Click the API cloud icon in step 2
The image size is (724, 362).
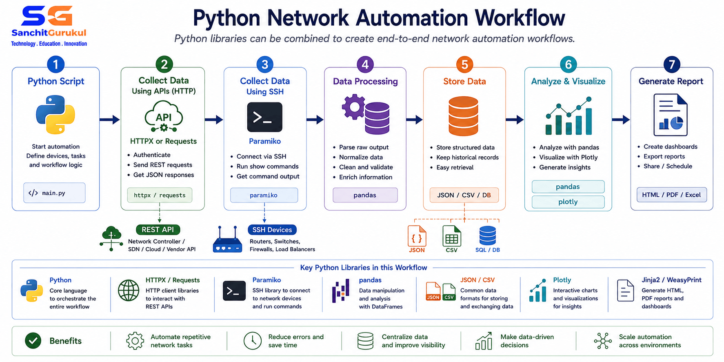164,116
